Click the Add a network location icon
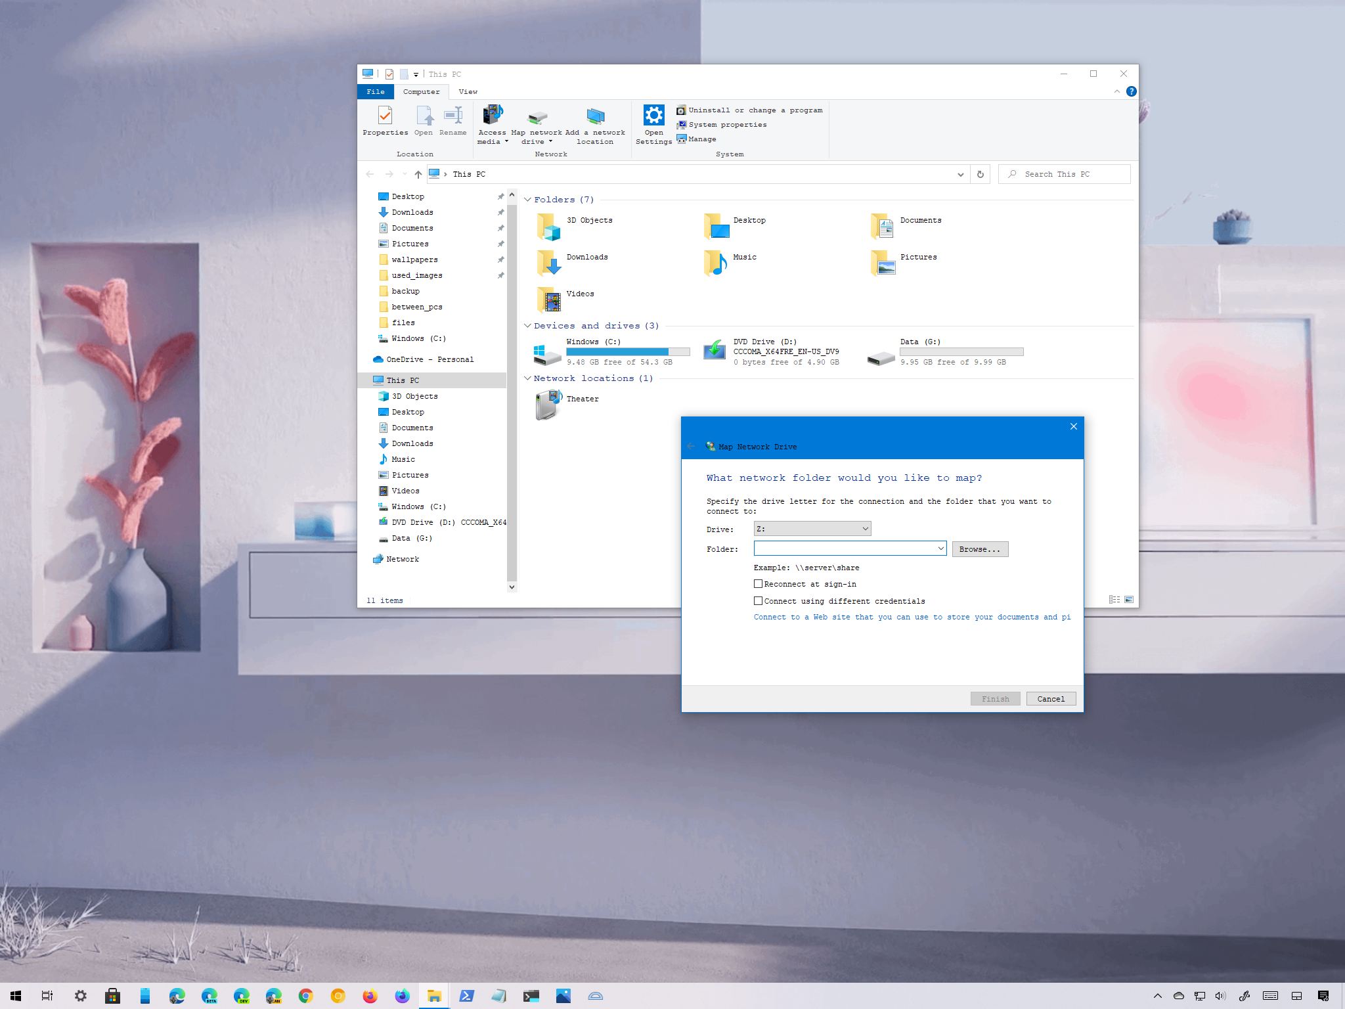Screen dimensions: 1345x1009 (595, 116)
